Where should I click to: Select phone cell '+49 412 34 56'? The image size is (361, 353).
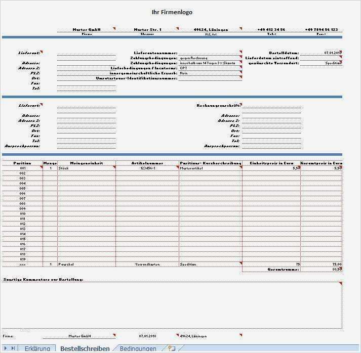pos(271,29)
